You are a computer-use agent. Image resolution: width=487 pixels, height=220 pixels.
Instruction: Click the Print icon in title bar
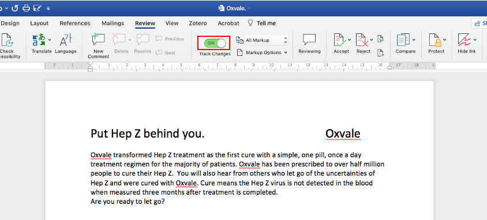pos(26,8)
